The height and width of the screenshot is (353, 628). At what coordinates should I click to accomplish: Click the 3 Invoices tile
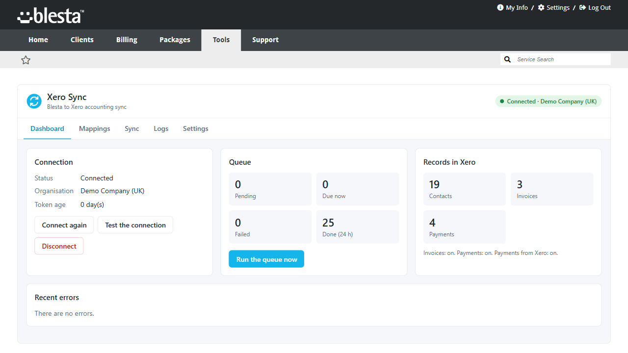pos(552,189)
